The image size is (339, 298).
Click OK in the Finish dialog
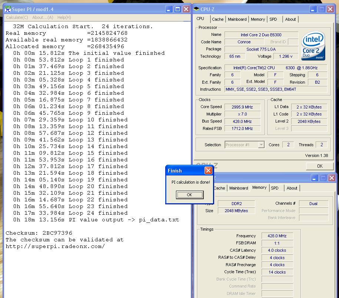189,195
